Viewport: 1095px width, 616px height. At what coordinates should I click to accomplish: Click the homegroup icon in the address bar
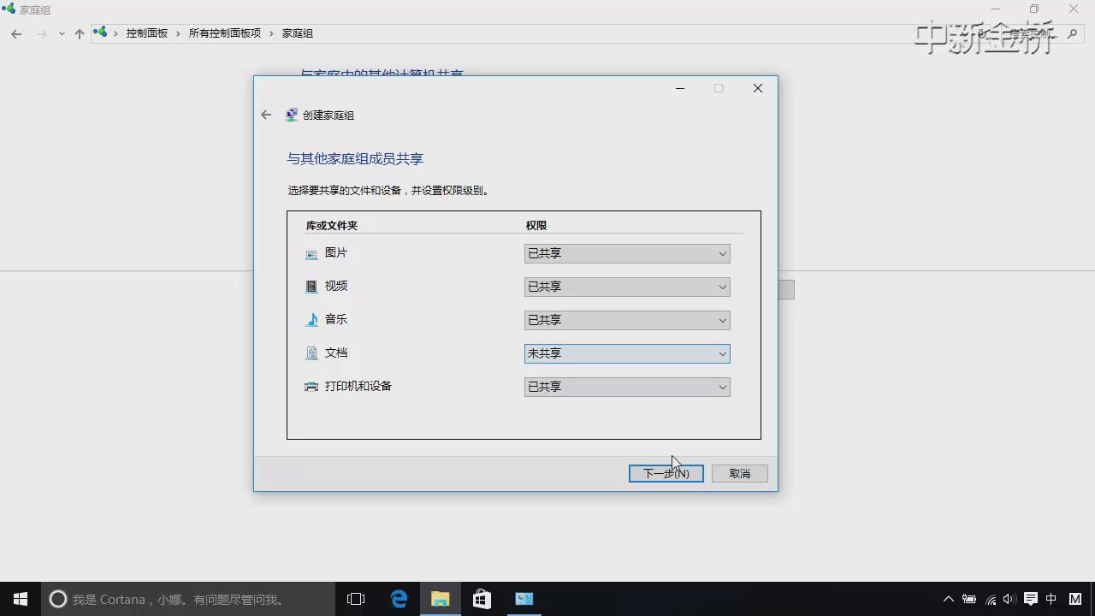click(x=101, y=33)
